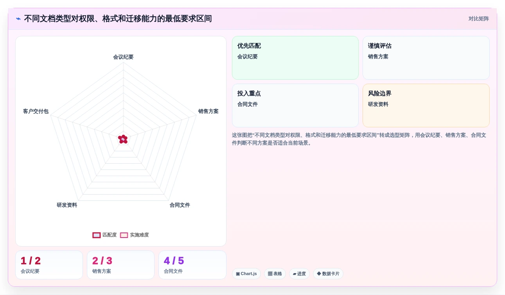Click the 客户交付包 radar axis label

[x=36, y=111]
